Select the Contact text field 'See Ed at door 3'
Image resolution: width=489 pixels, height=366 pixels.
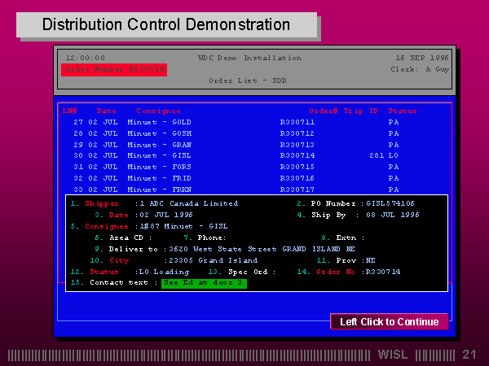(204, 283)
